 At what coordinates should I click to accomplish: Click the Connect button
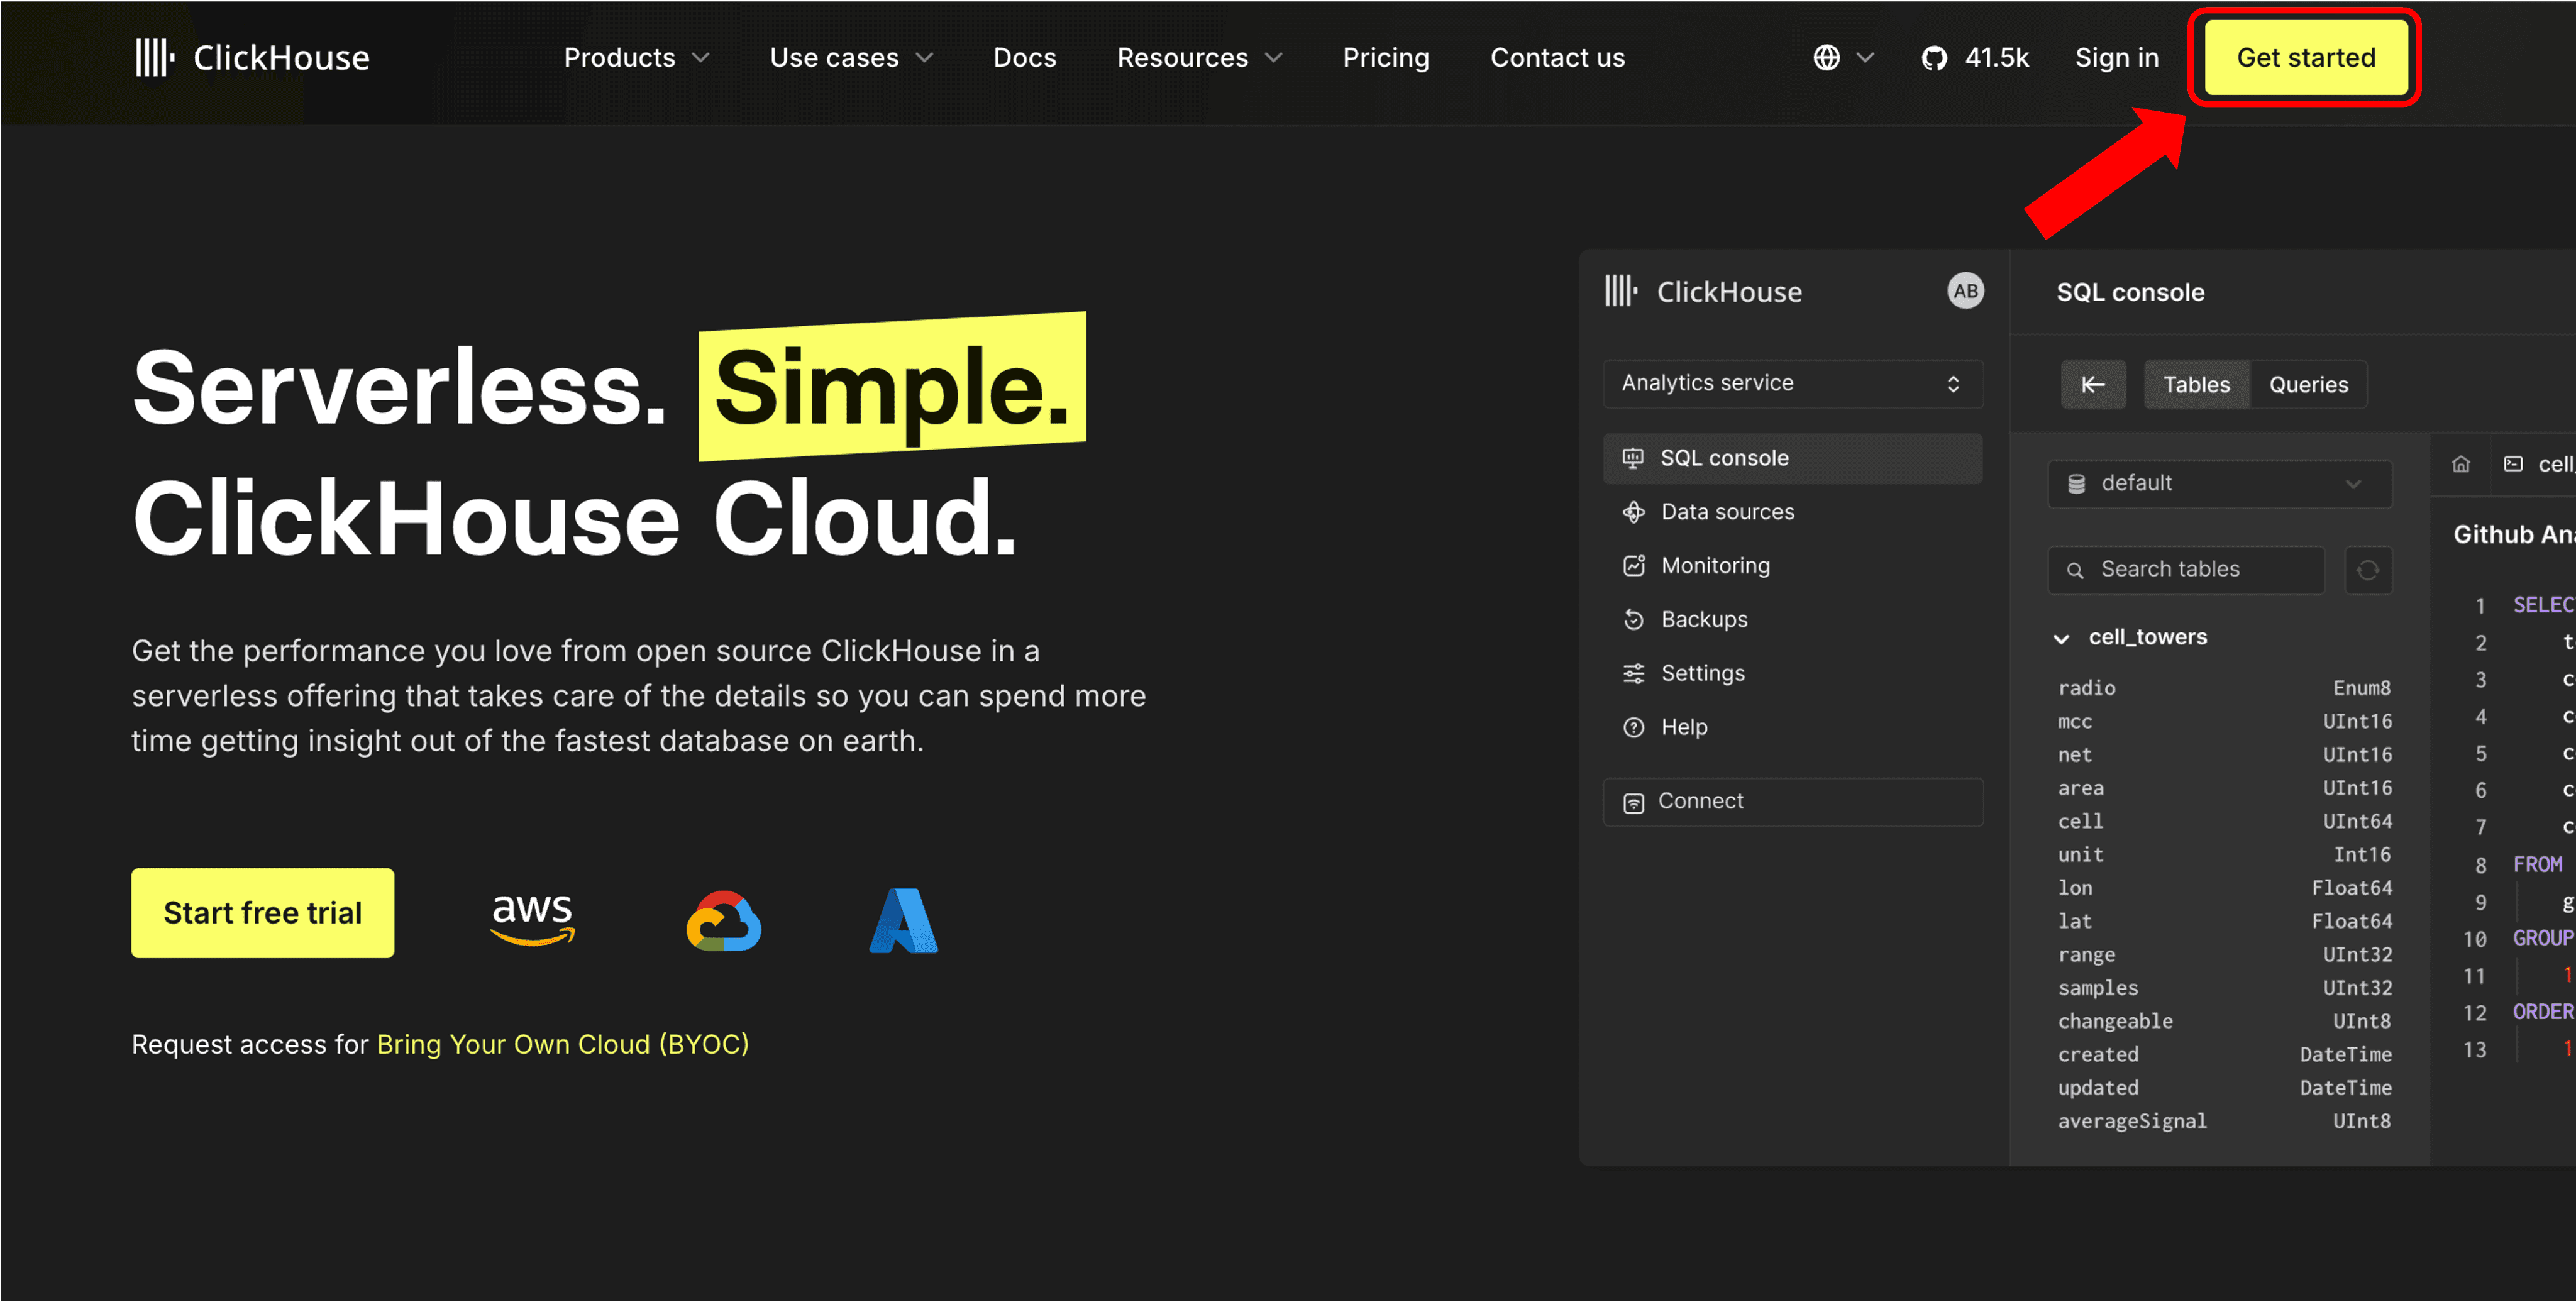pos(1793,802)
